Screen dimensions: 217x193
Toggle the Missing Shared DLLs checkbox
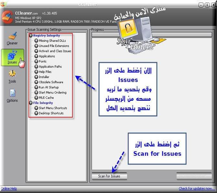[36, 41]
